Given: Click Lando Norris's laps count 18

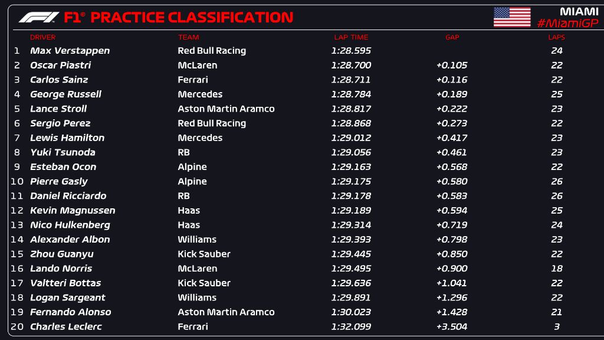Looking at the screenshot, I should 557,269.
